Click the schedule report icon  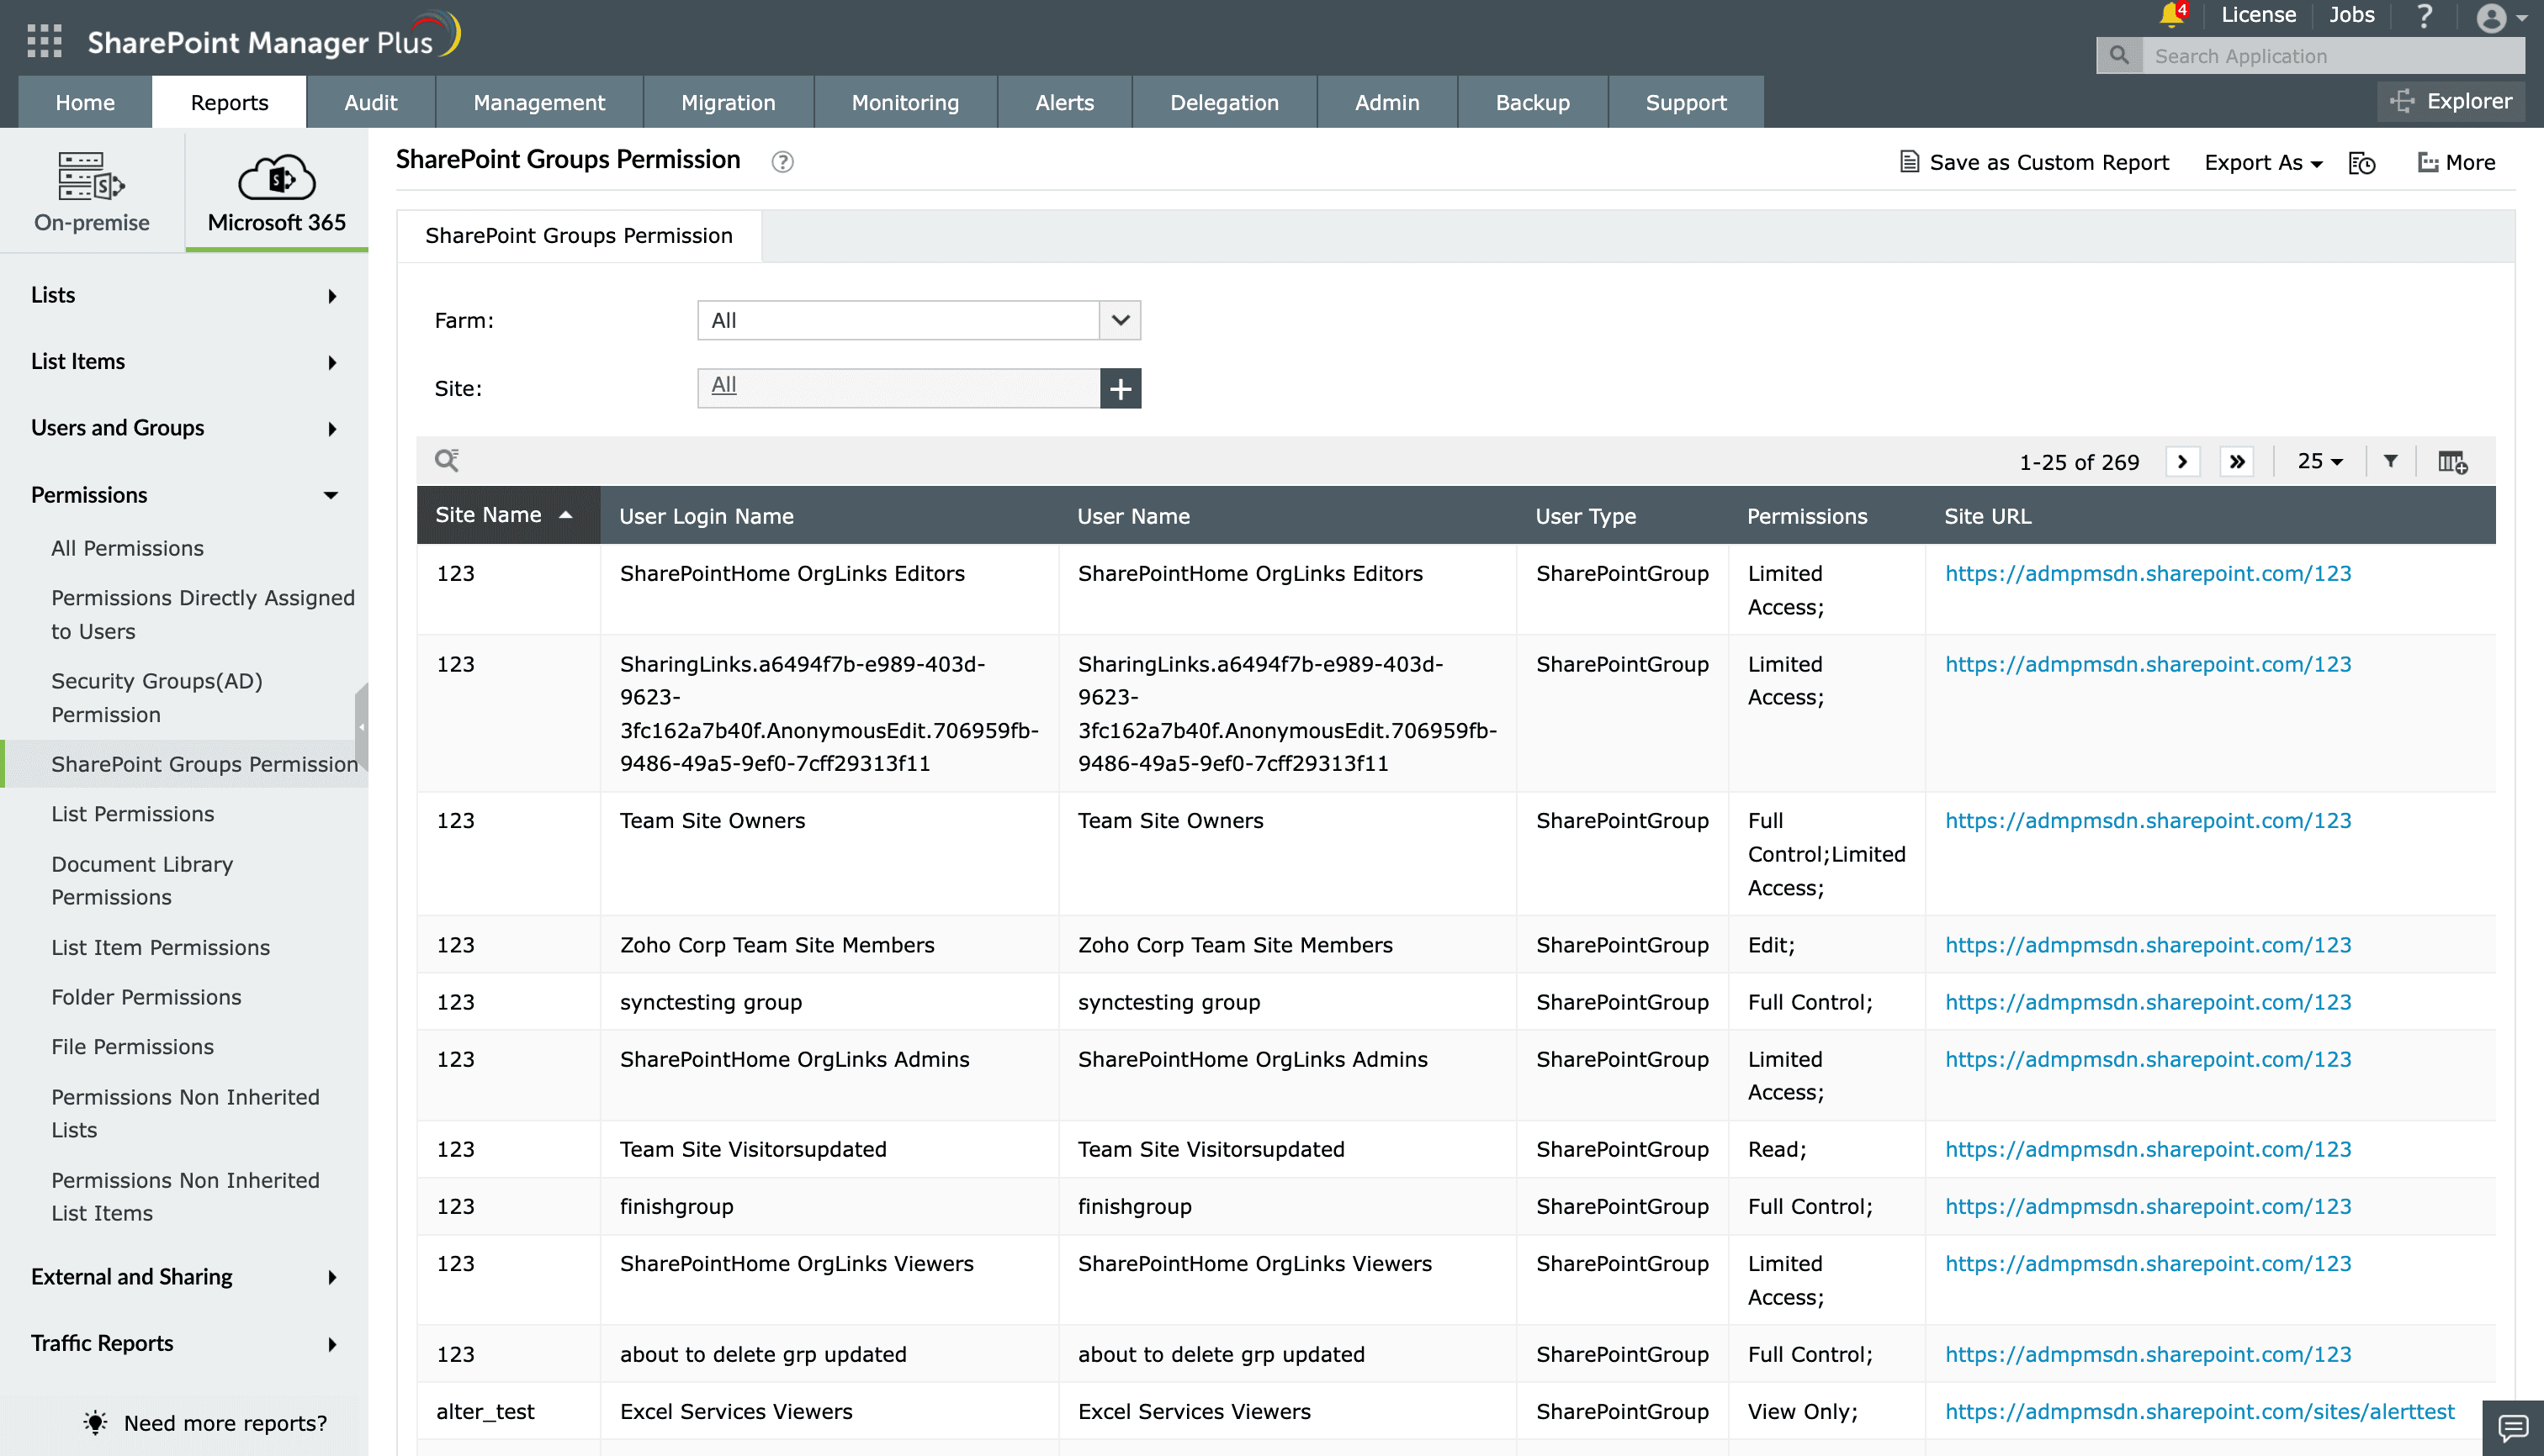2361,163
